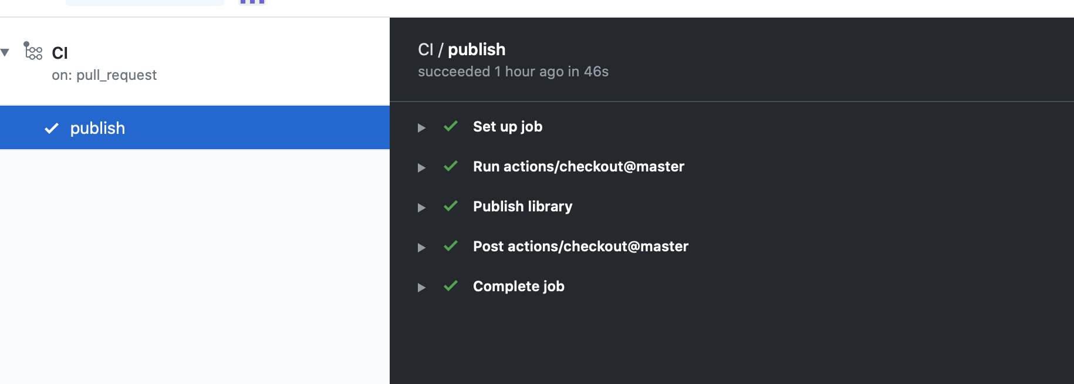
Task: Click the green check beside Post actions/checkout@master
Action: 451,246
